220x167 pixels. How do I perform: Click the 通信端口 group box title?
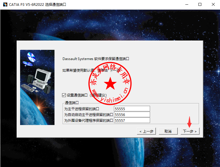coord(72,103)
